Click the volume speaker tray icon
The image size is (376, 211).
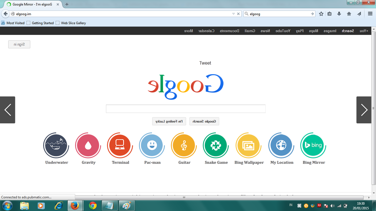click(332, 206)
